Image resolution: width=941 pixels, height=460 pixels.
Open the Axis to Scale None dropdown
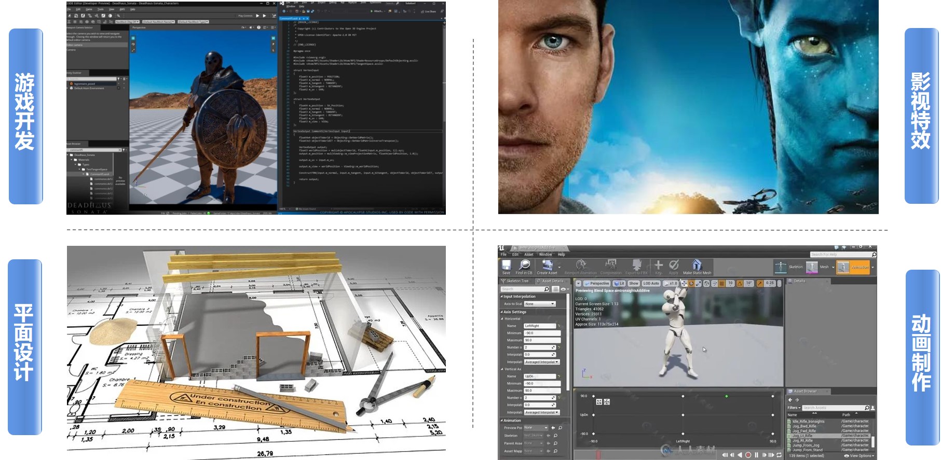click(540, 304)
